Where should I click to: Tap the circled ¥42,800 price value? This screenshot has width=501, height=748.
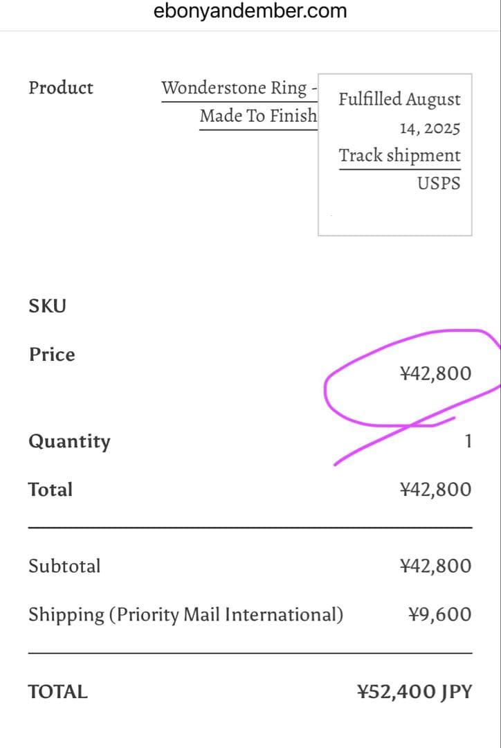(435, 374)
